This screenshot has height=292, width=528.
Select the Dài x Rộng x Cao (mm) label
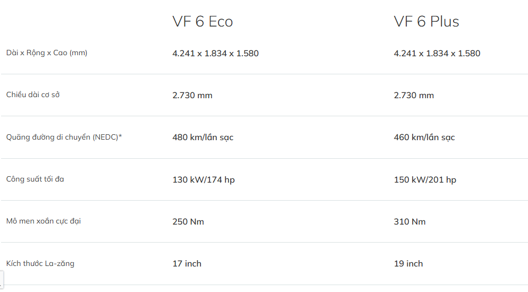pyautogui.click(x=47, y=53)
